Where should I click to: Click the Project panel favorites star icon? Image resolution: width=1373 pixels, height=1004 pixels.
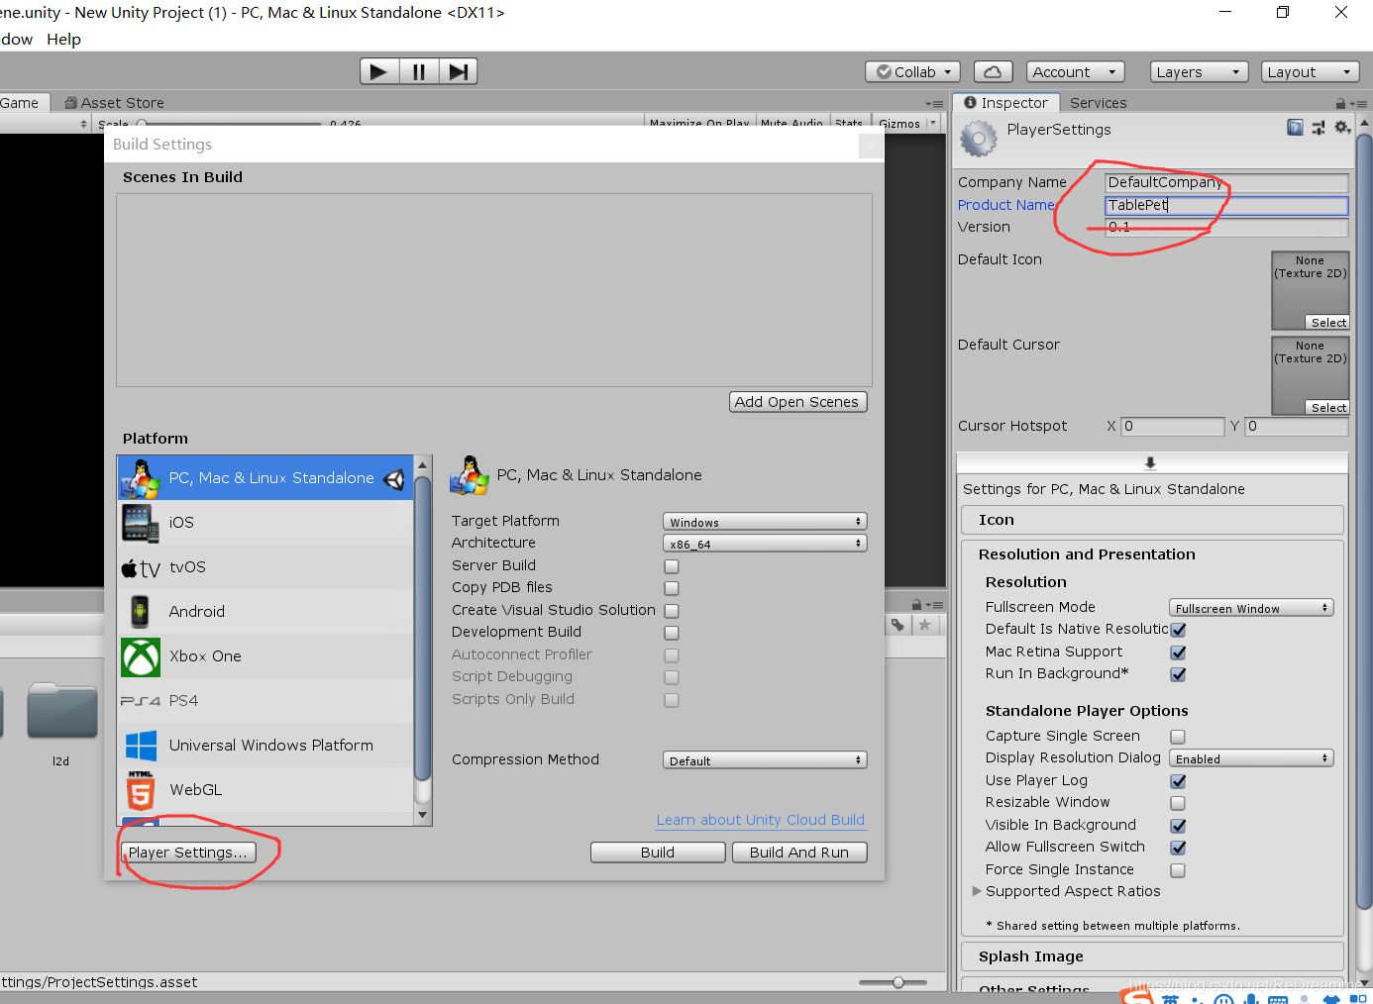pyautogui.click(x=924, y=625)
